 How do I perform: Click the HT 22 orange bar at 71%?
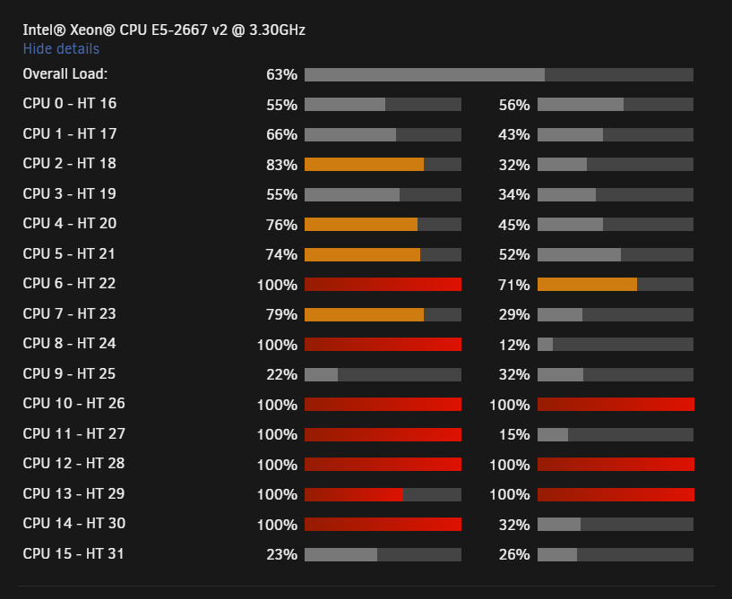tap(616, 284)
